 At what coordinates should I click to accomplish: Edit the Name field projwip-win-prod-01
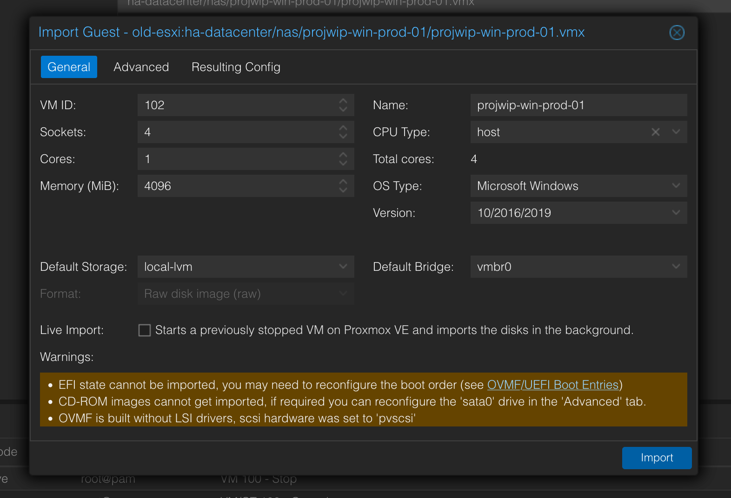point(578,105)
